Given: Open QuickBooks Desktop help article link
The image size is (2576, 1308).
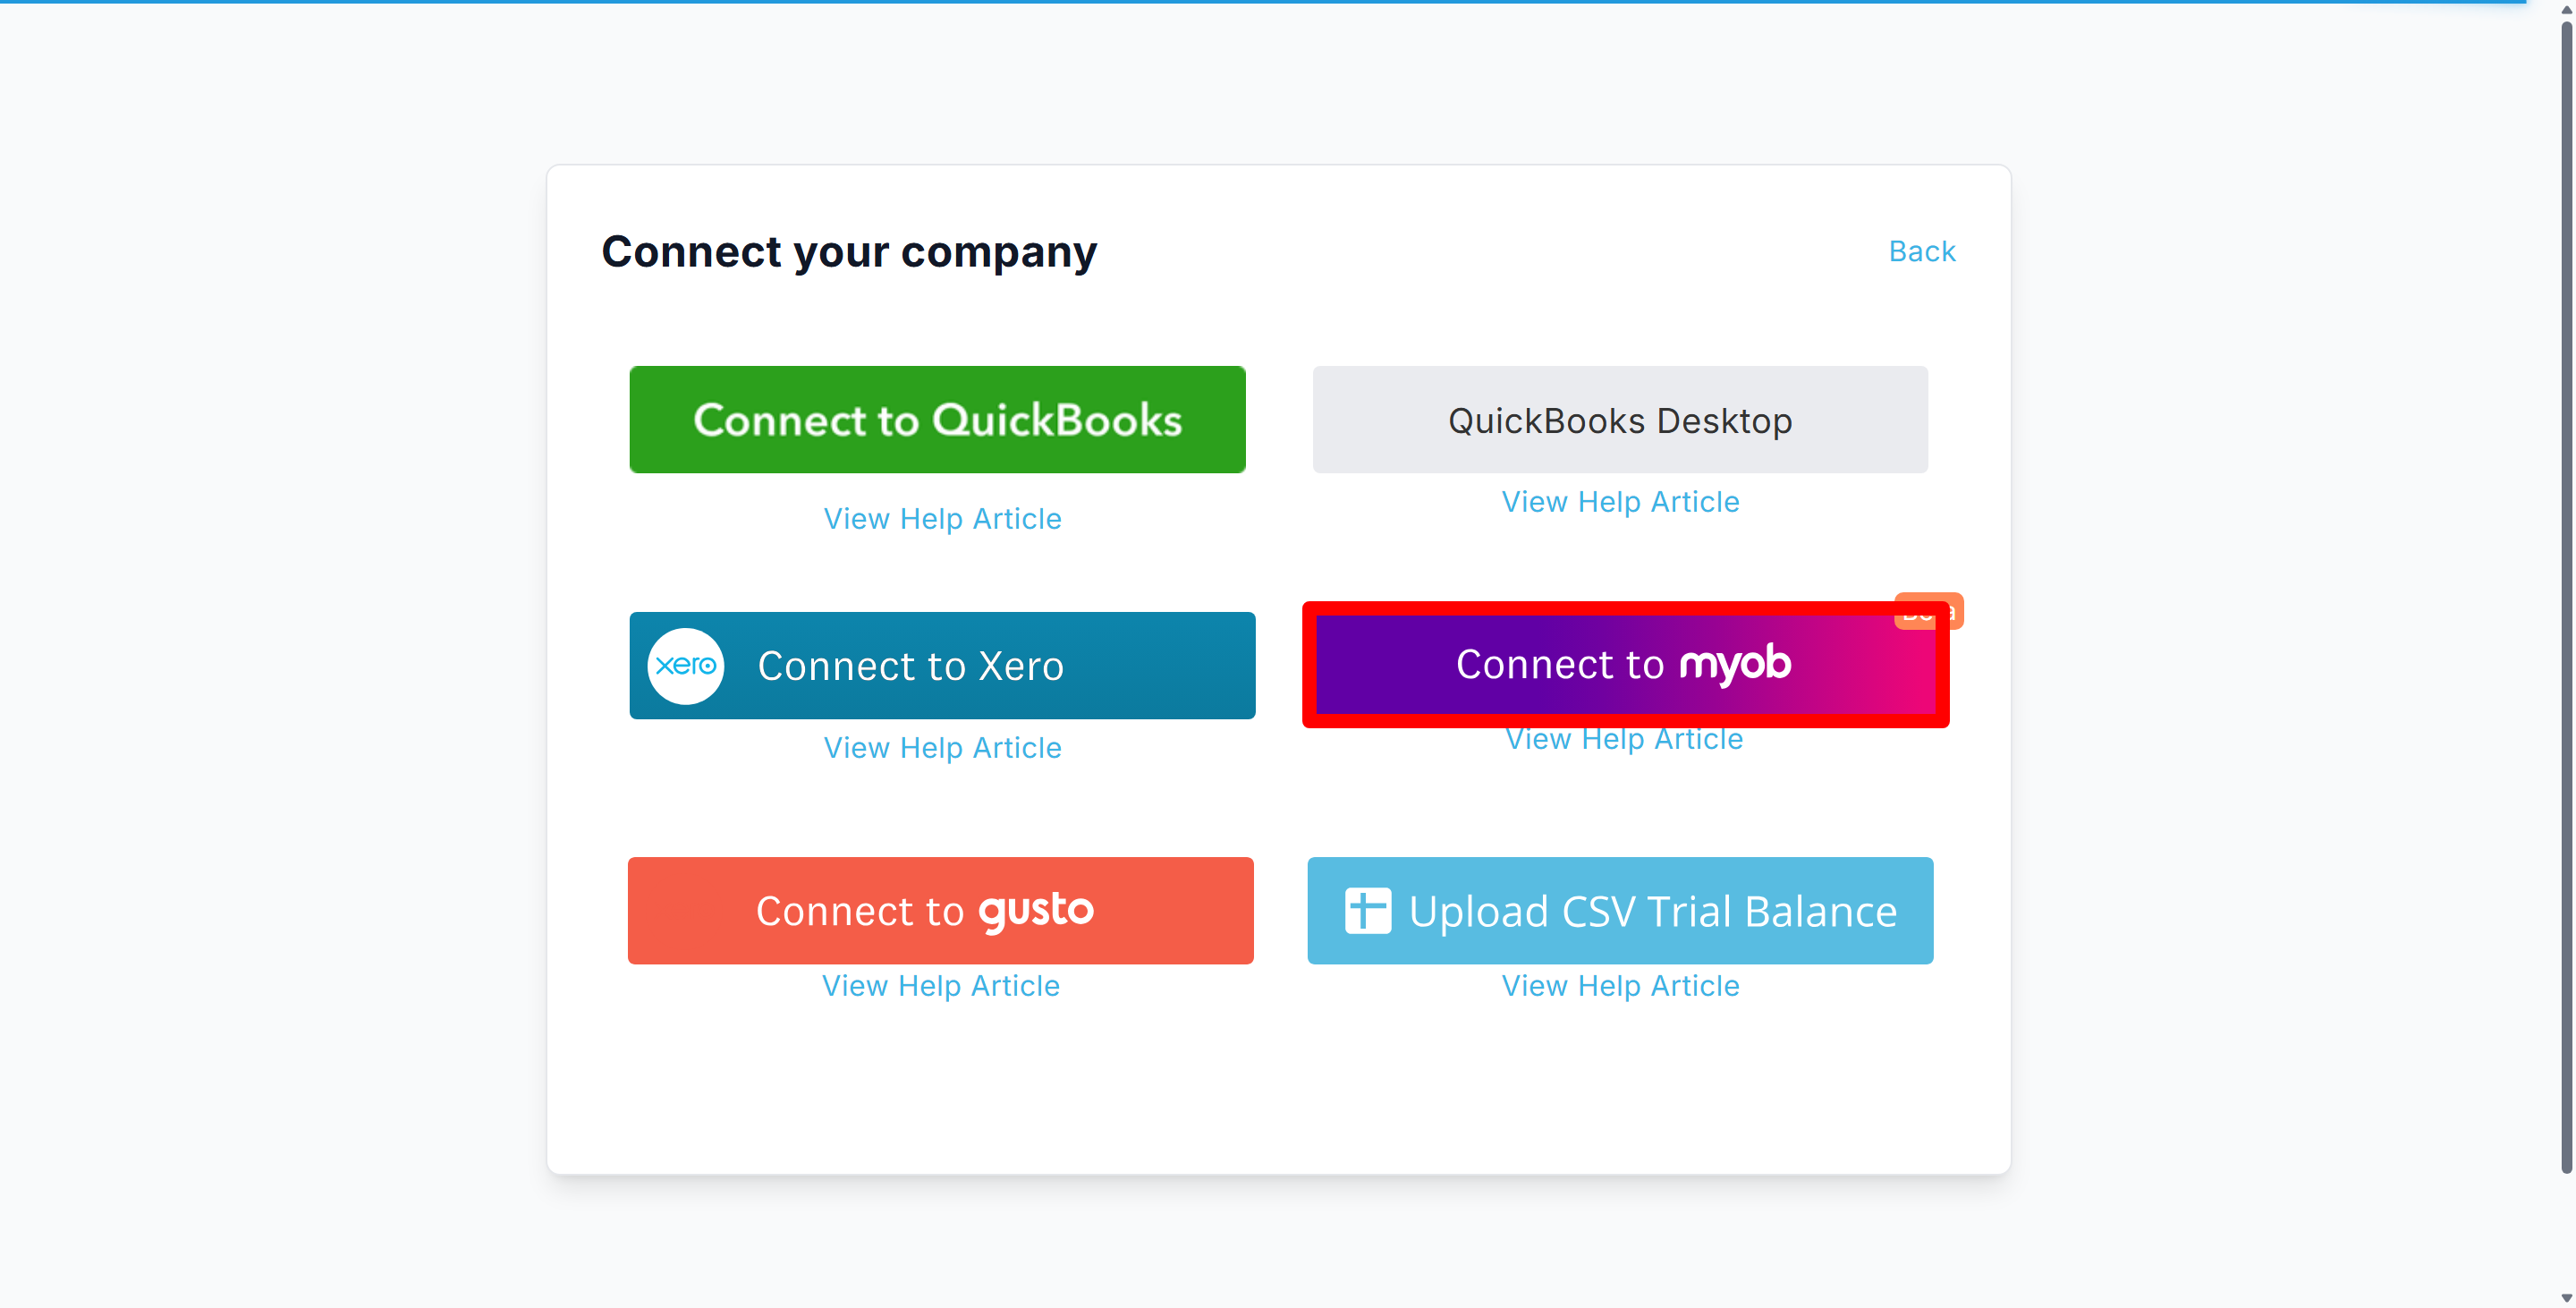Looking at the screenshot, I should [x=1619, y=502].
